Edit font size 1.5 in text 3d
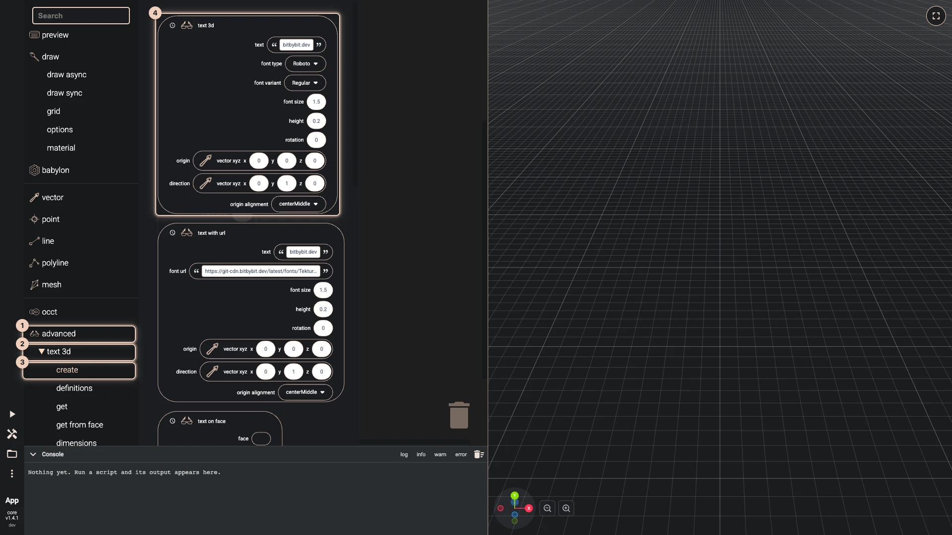 pos(316,102)
